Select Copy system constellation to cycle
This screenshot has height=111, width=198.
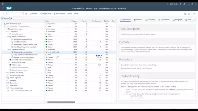click(x=25, y=55)
